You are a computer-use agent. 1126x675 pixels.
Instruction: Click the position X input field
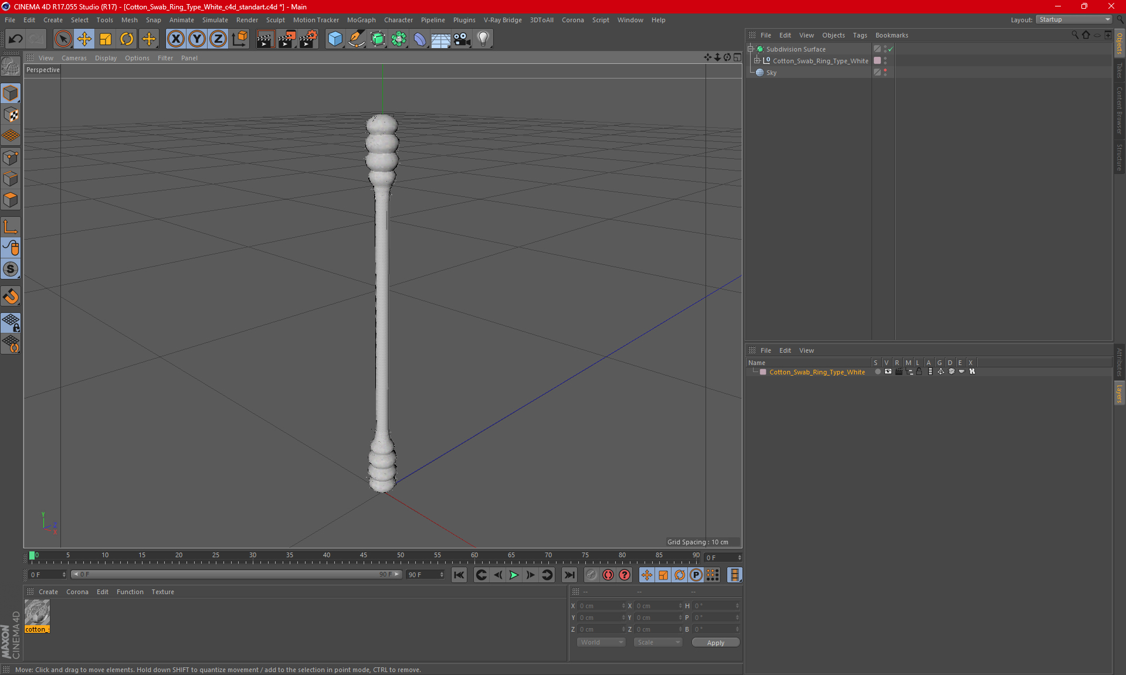click(x=602, y=606)
